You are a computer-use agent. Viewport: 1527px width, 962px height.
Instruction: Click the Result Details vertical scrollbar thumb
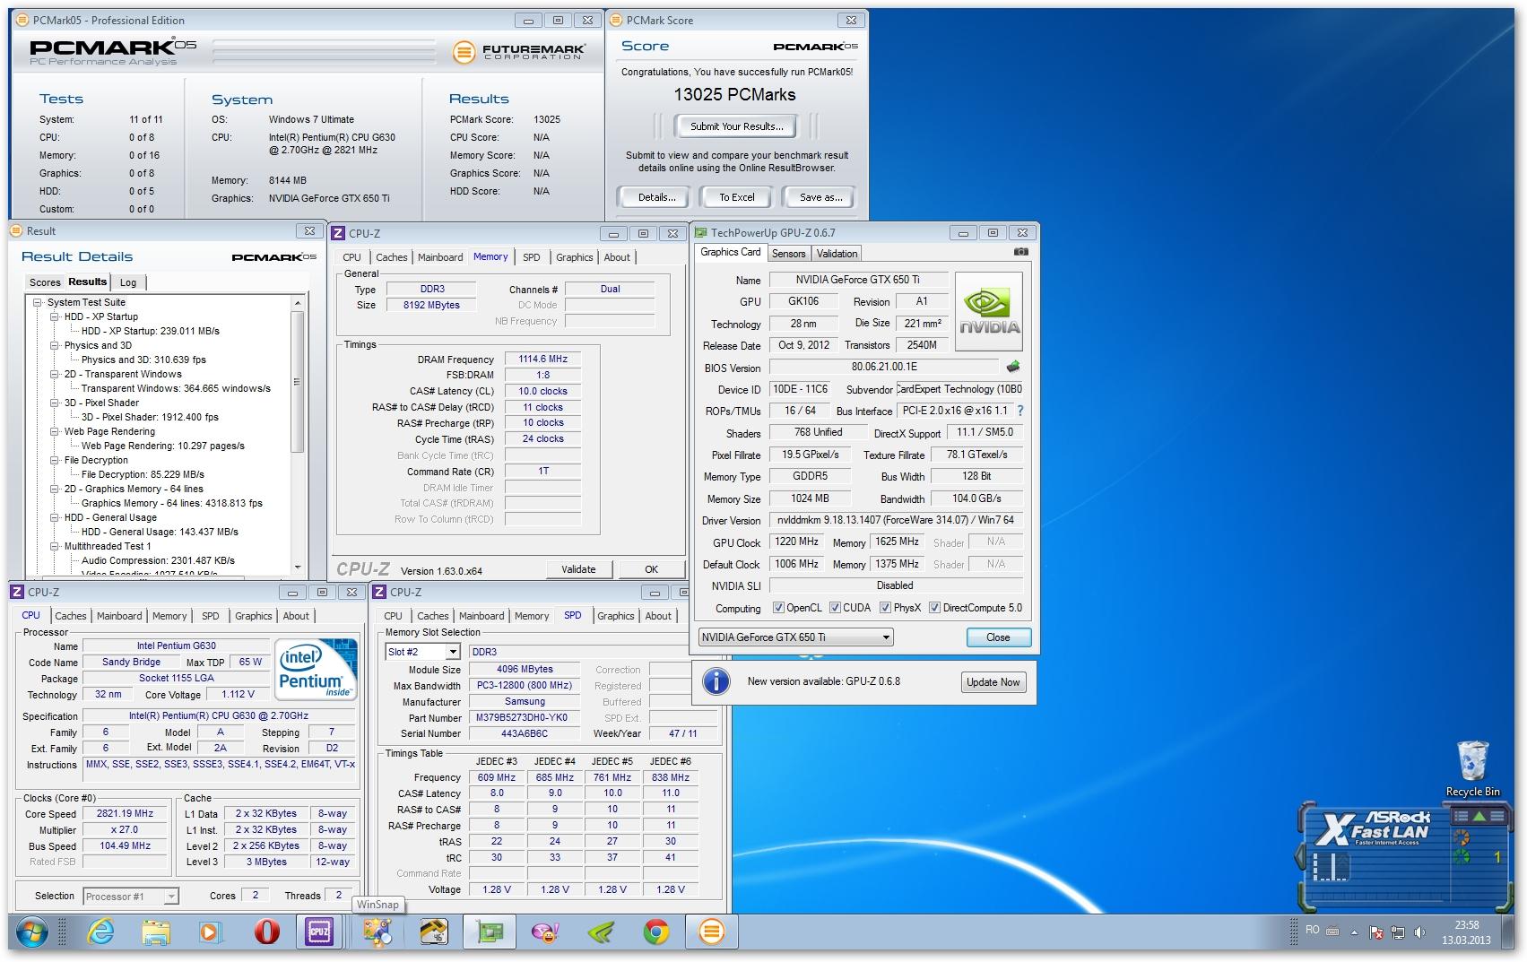click(297, 381)
